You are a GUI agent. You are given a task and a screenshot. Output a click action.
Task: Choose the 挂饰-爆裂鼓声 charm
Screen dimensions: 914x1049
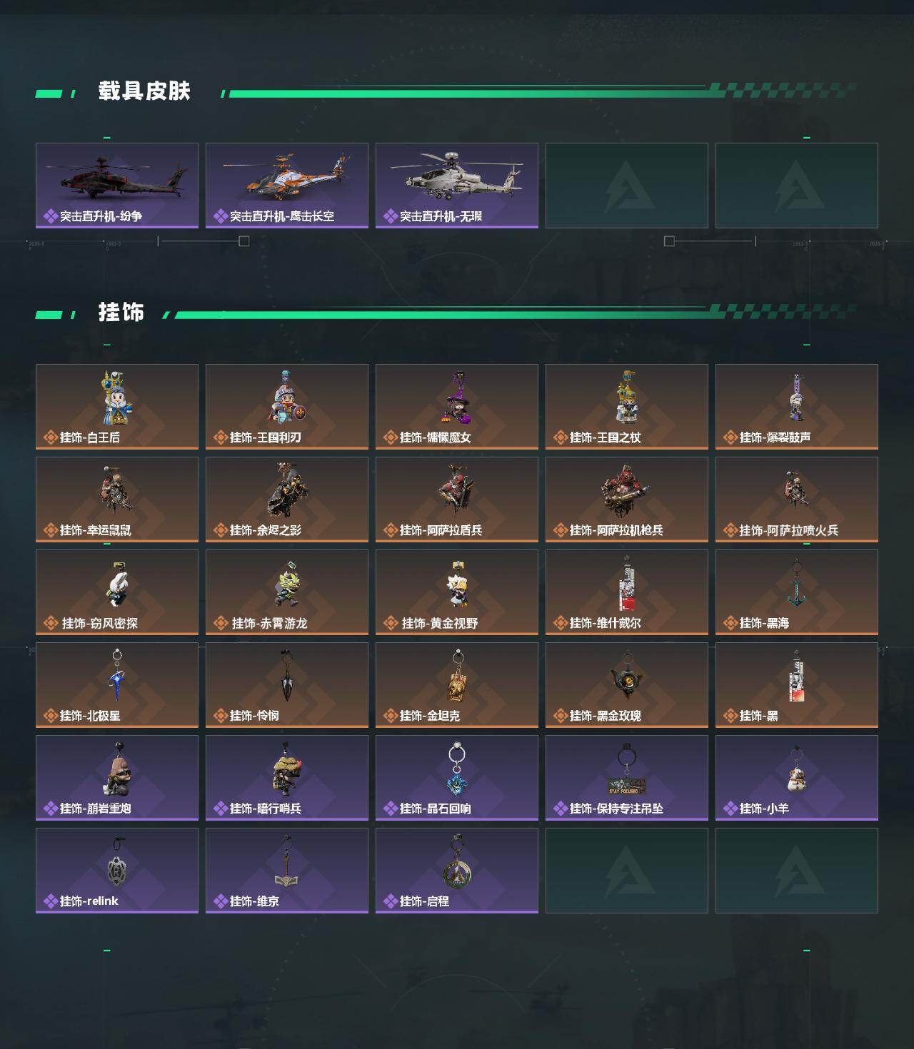point(797,407)
